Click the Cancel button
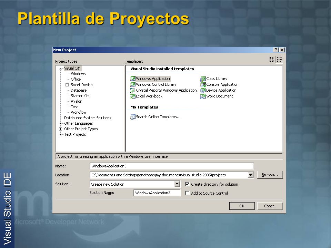Image resolution: width=331 pixels, height=248 pixels. click(x=270, y=206)
